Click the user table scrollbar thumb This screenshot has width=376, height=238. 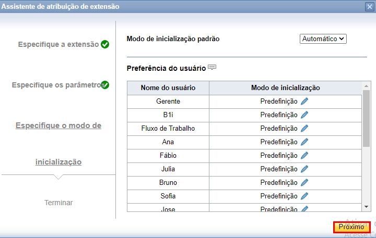pyautogui.click(x=366, y=118)
